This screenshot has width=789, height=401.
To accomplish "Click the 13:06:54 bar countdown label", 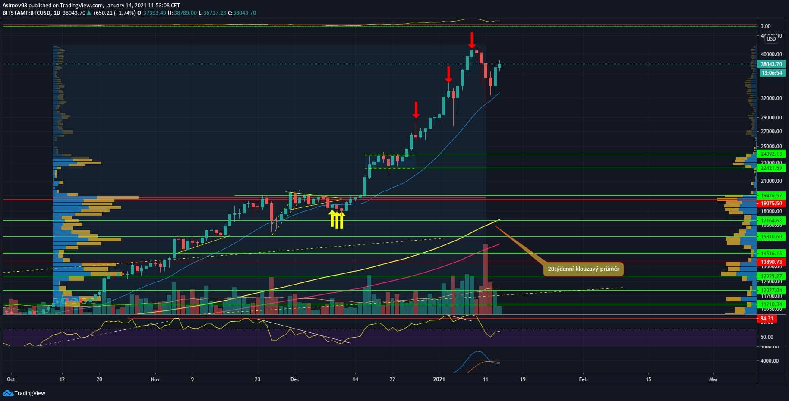I will click(771, 73).
